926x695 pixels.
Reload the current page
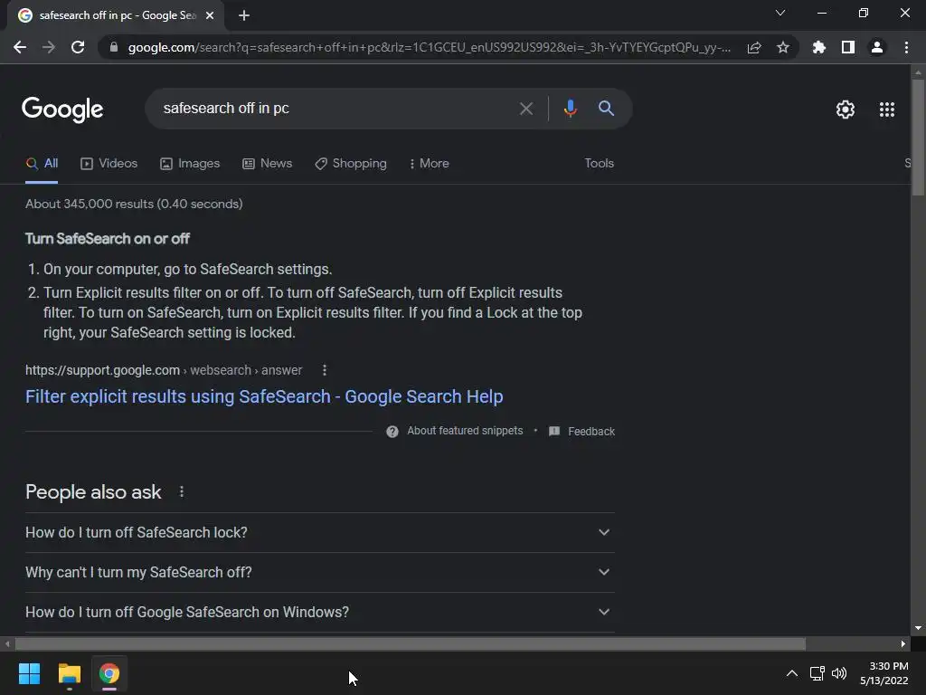coord(78,47)
